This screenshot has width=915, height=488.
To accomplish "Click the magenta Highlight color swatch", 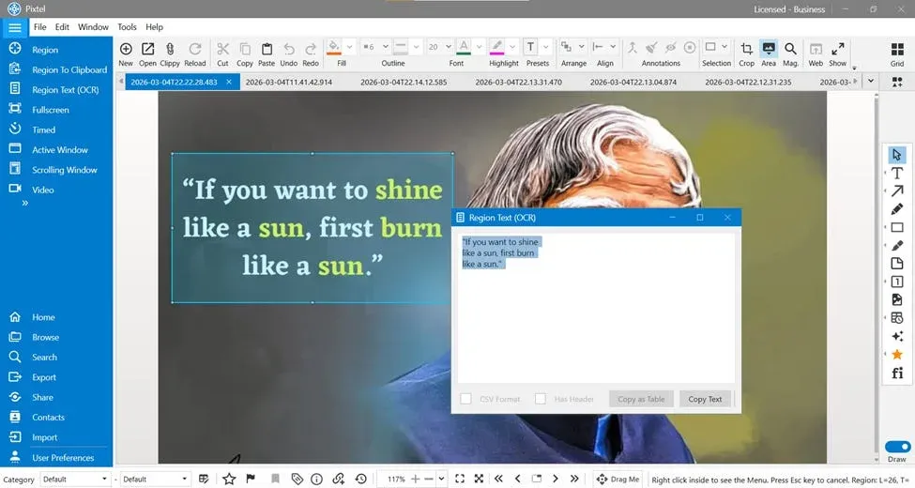I will coord(496,48).
